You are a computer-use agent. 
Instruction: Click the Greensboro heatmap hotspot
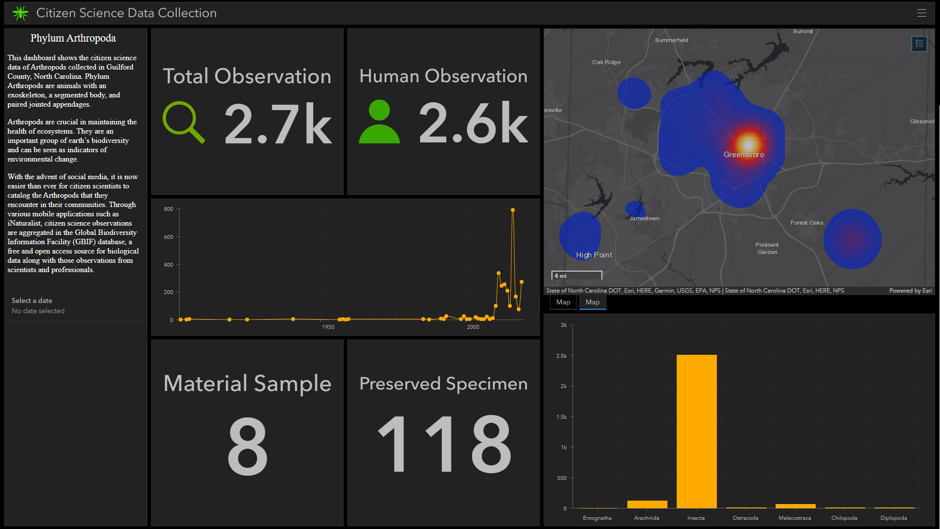coord(748,144)
